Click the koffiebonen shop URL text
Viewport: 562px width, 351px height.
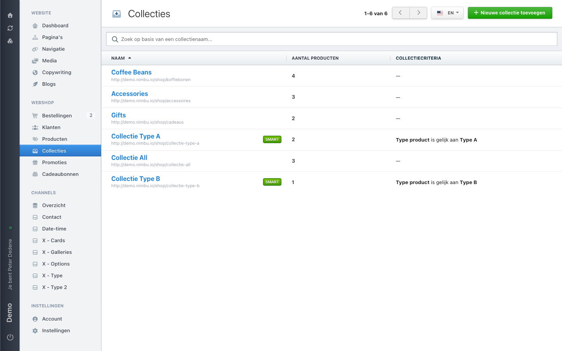(x=151, y=80)
